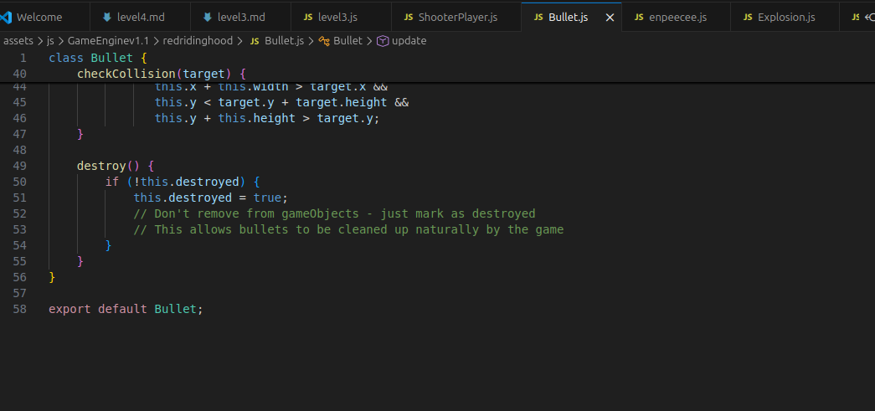The height and width of the screenshot is (411, 875).
Task: Expand the update symbol breadcrumb
Action: pyautogui.click(x=409, y=41)
